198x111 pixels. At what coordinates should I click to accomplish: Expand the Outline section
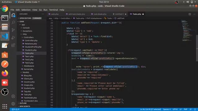pos(32,103)
